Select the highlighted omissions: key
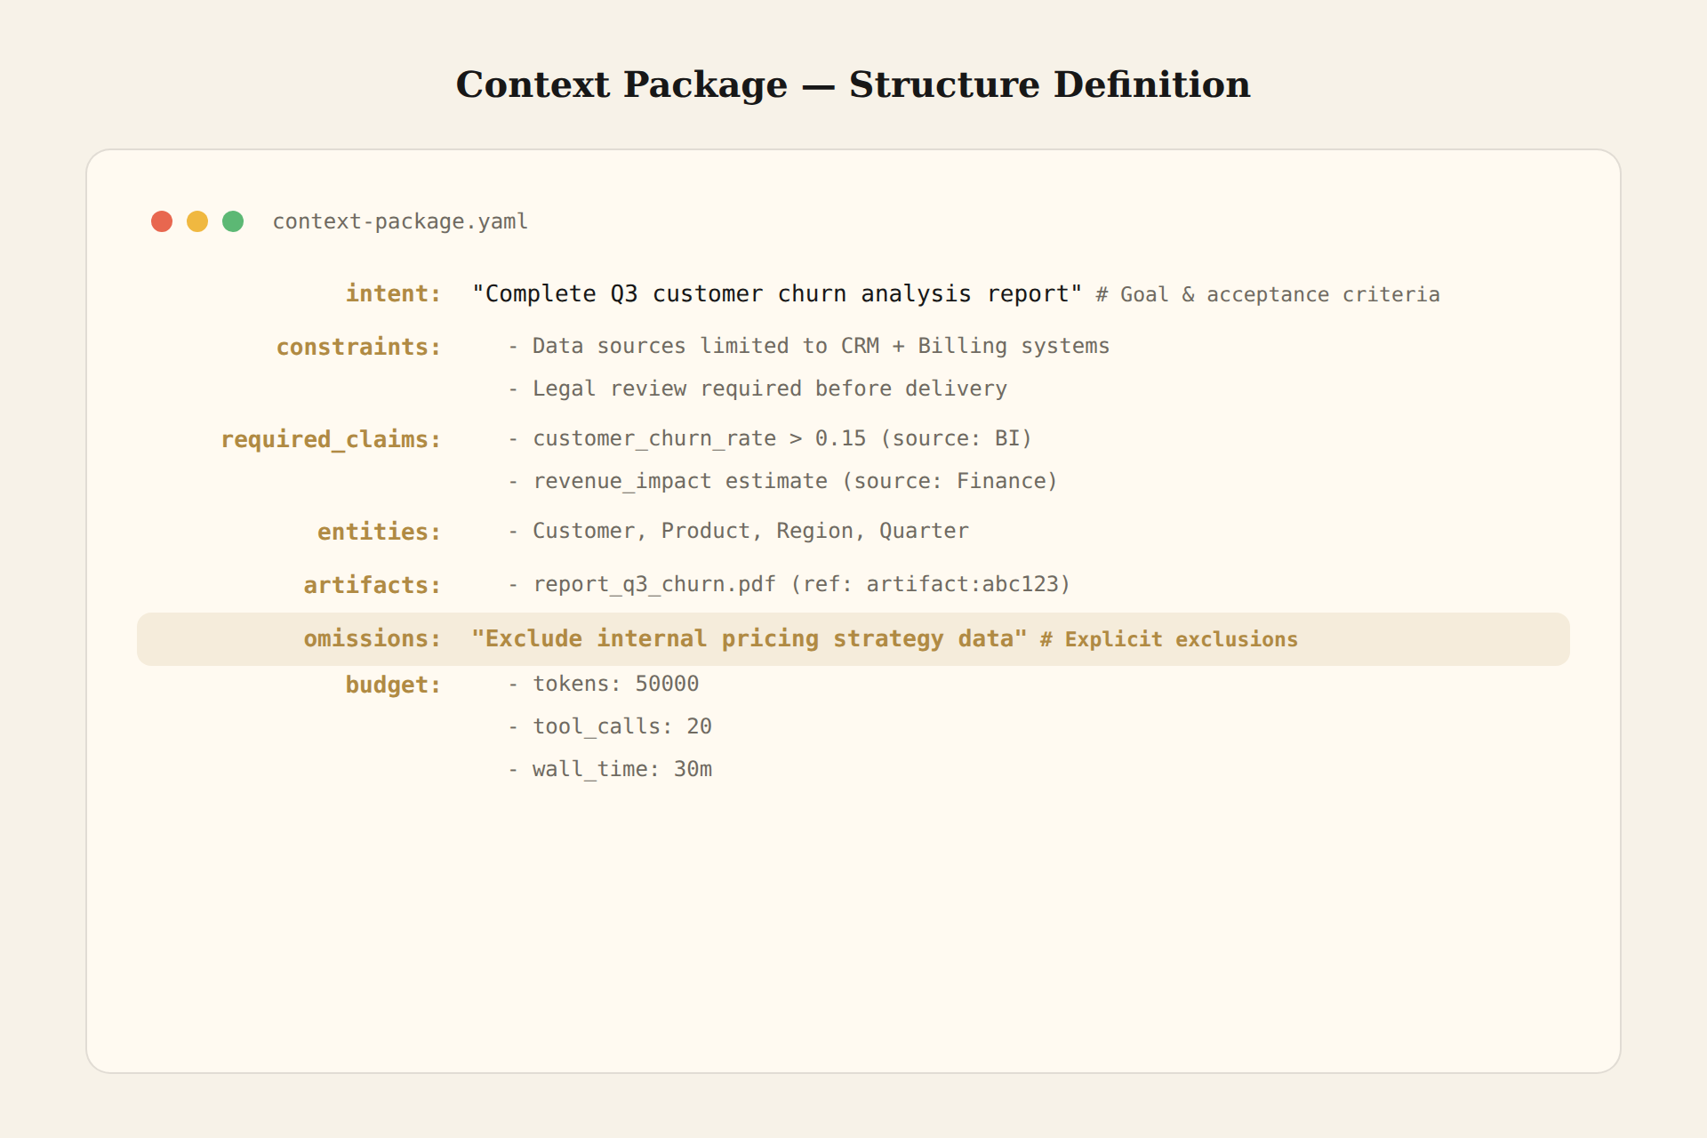 tap(372, 638)
